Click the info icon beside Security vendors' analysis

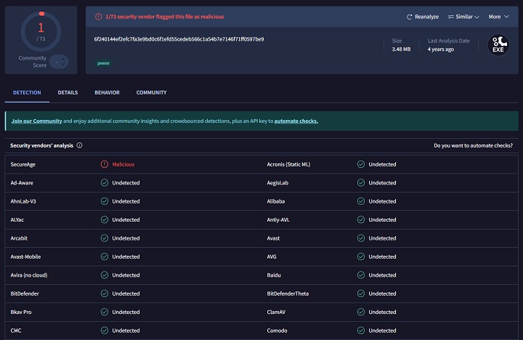coord(80,145)
